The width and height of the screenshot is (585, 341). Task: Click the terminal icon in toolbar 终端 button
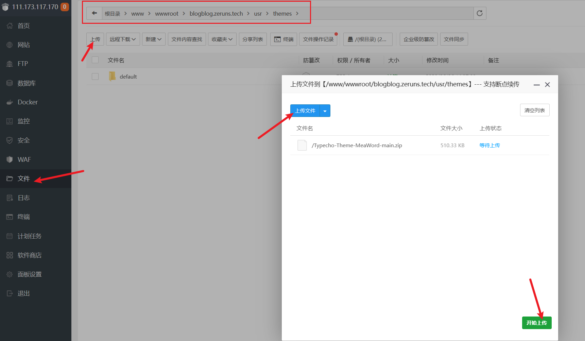[277, 39]
